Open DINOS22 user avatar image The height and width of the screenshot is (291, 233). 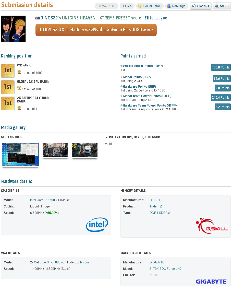coord(13,29)
